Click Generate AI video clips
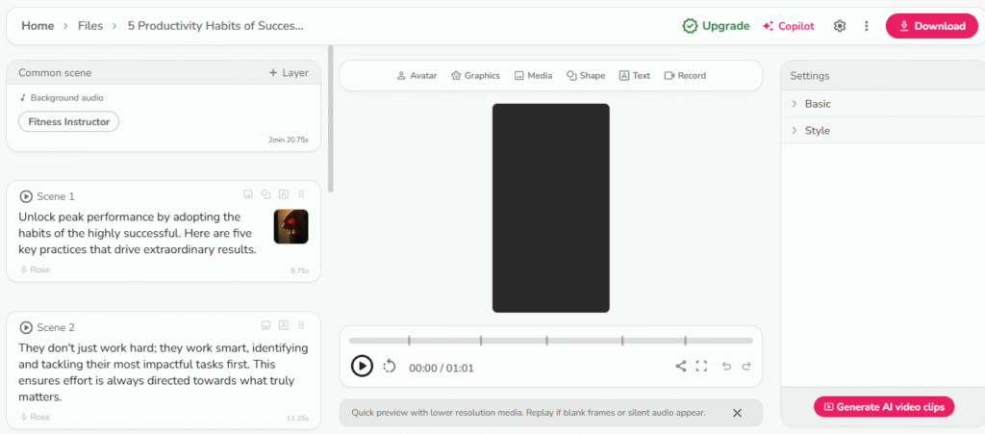985x434 pixels. (x=884, y=406)
